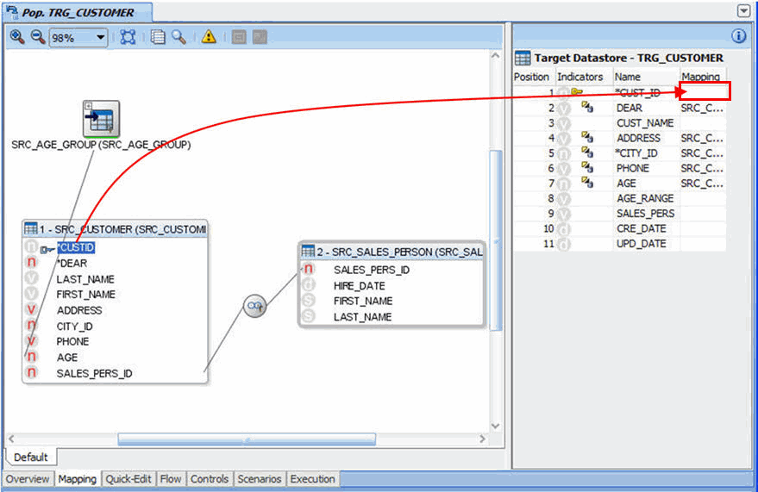Select the CUSTID column in SRC_CUSTOMER
The height and width of the screenshot is (492, 758).
point(77,247)
